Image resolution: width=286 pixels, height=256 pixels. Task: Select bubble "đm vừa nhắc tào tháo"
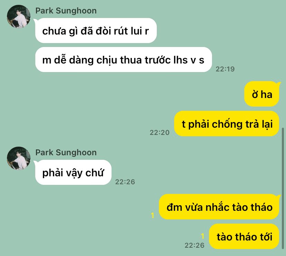[219, 207]
